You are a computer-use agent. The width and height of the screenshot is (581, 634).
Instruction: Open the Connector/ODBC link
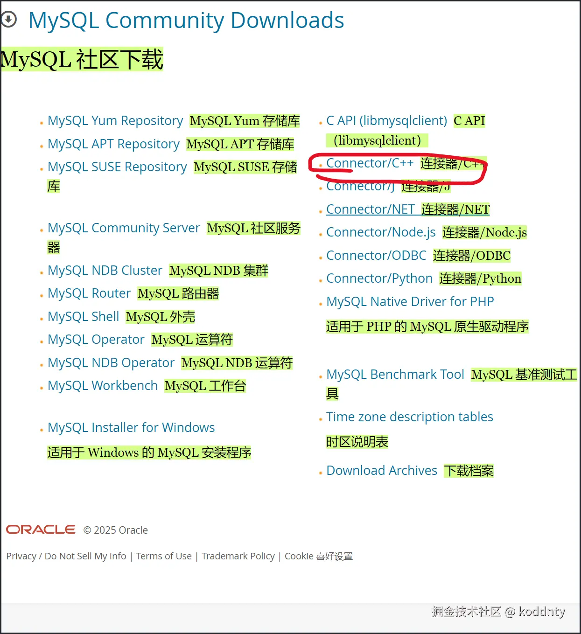pyautogui.click(x=376, y=256)
